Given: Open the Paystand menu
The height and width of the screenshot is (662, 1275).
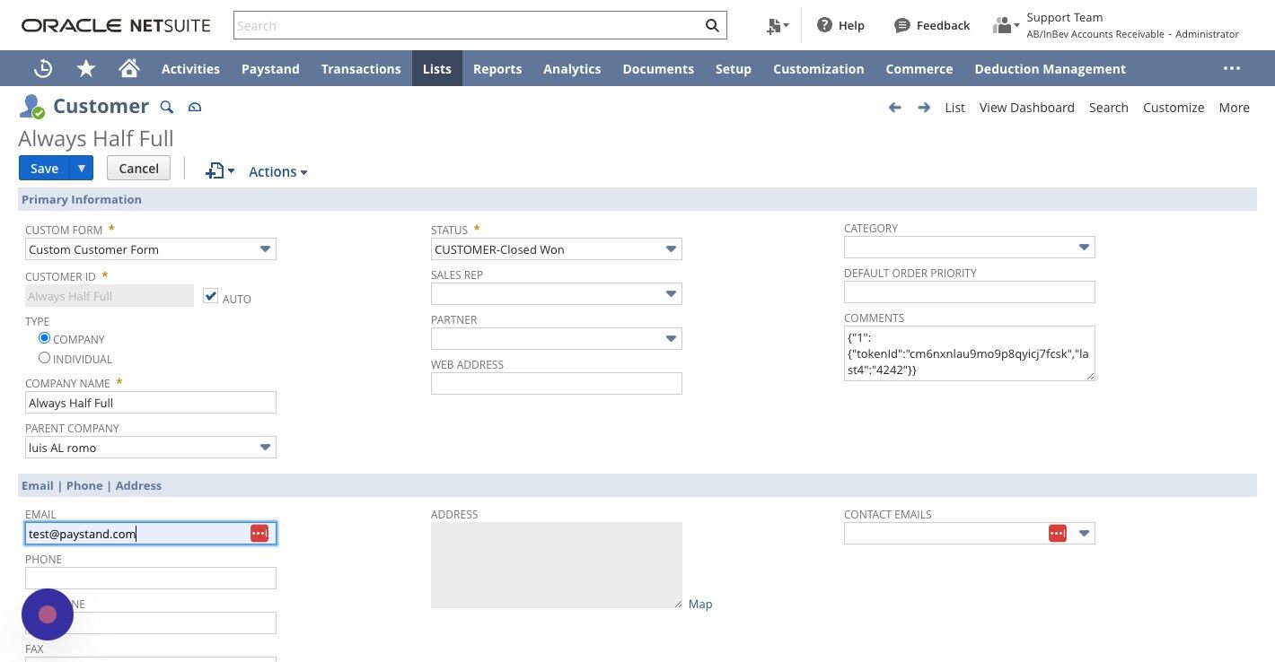Looking at the screenshot, I should click(x=270, y=69).
